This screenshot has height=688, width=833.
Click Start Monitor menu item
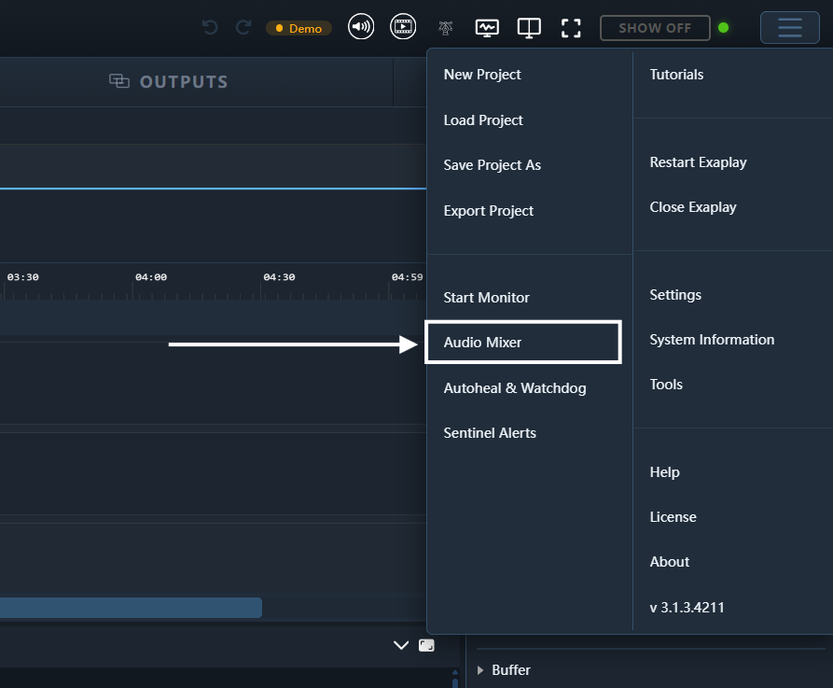(487, 298)
